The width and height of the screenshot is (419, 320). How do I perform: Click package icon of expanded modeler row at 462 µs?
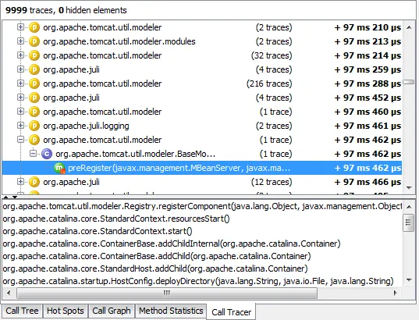pos(34,140)
